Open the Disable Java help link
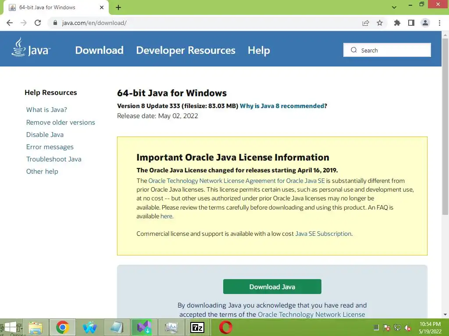Screen dimensions: 449x336 click(45, 135)
